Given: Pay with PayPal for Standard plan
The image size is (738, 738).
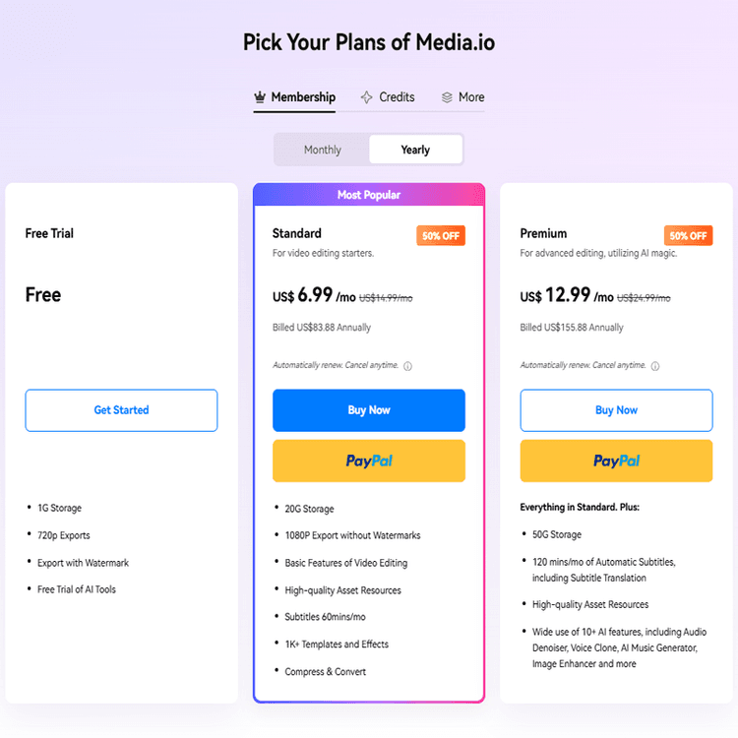Looking at the screenshot, I should coord(369,461).
